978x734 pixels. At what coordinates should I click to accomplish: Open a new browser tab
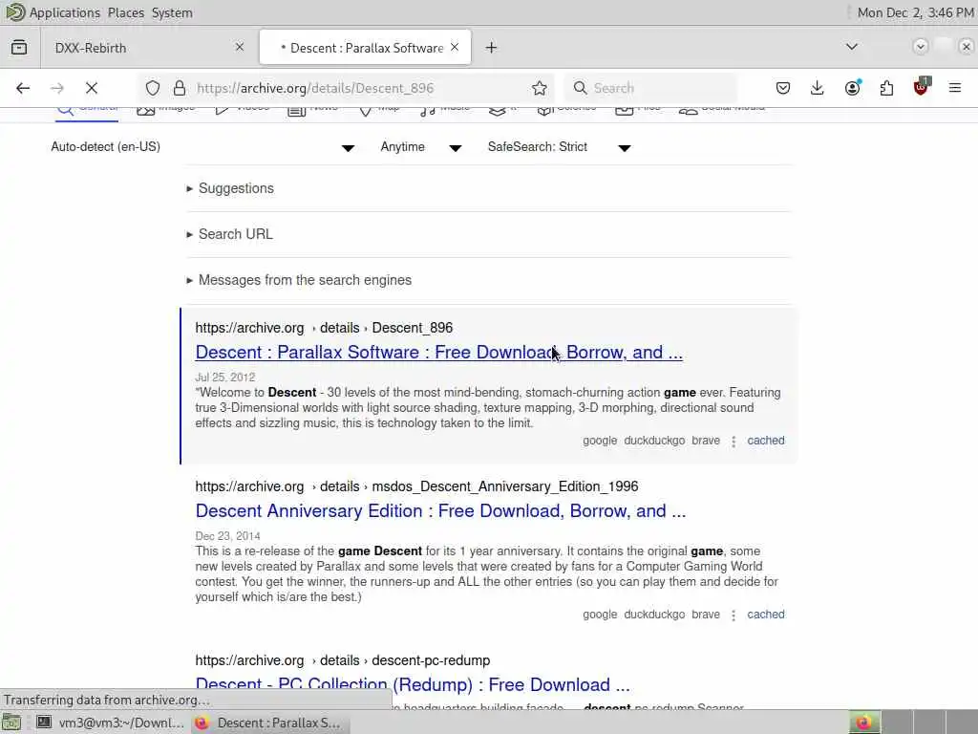(x=492, y=48)
